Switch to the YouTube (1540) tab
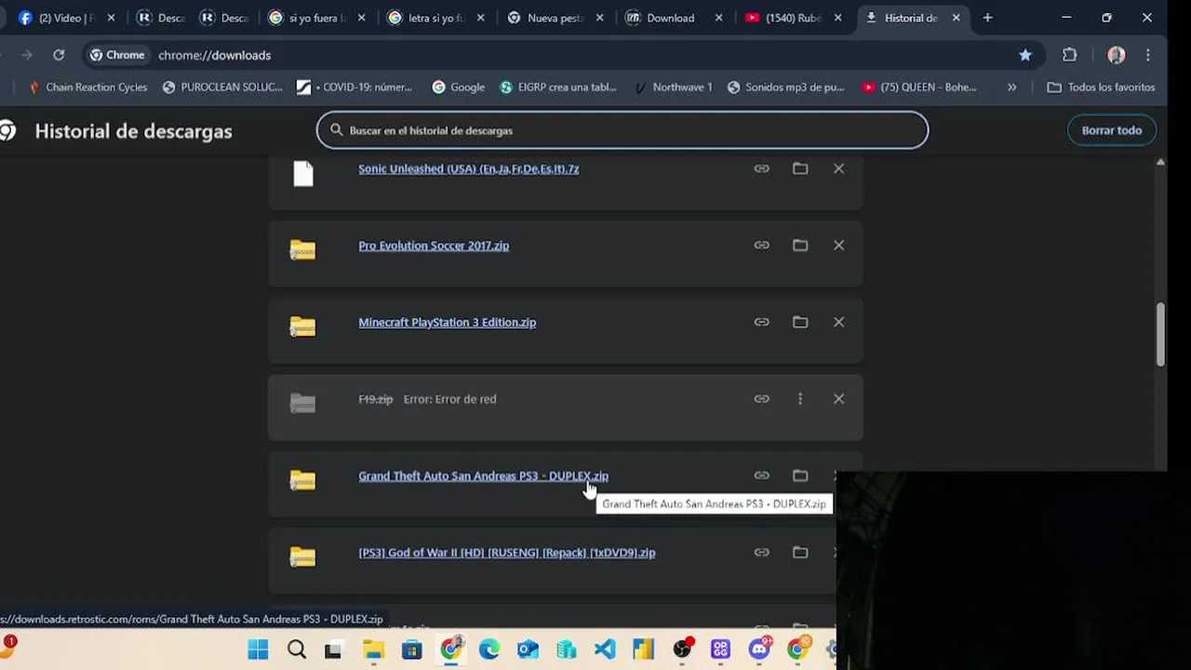 (792, 18)
